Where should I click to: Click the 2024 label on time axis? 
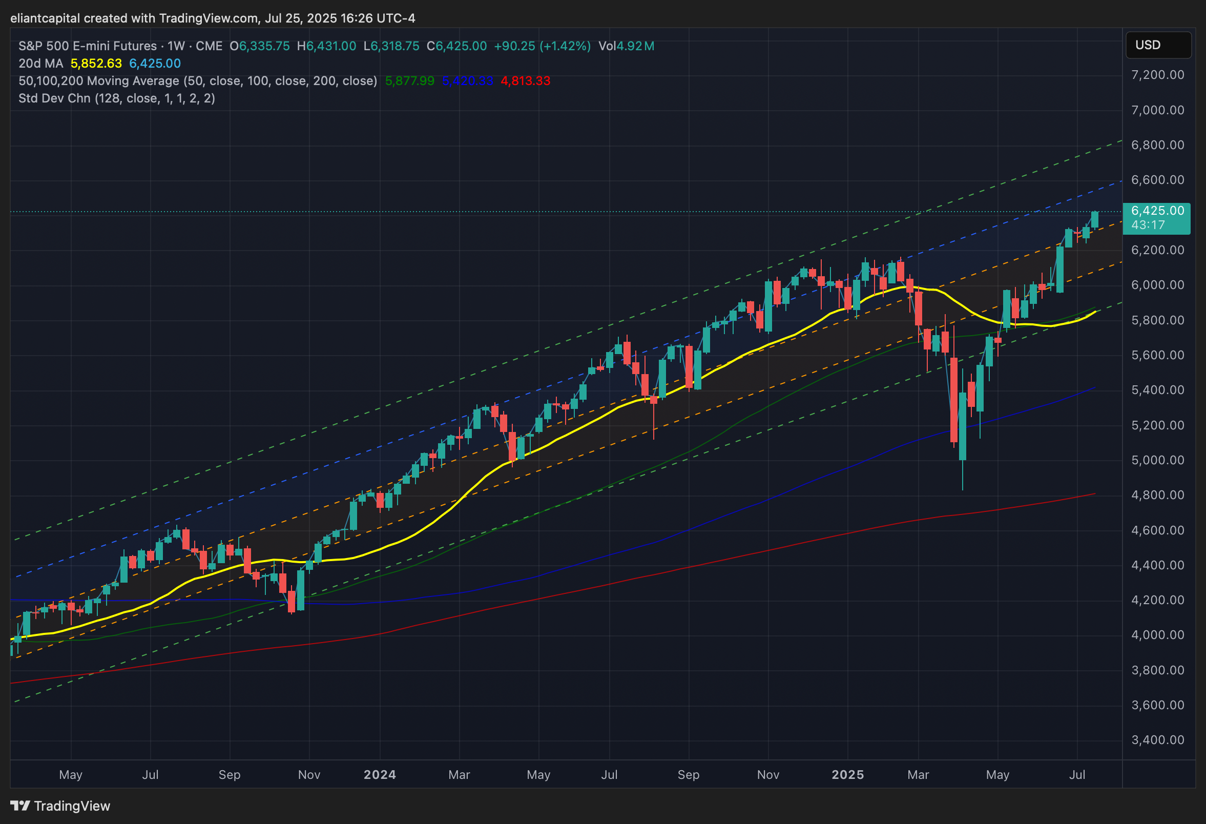tap(379, 775)
